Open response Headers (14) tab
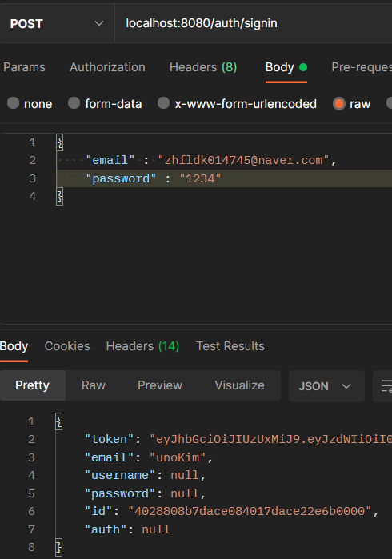Viewport: 392px width, 559px height. 142,346
